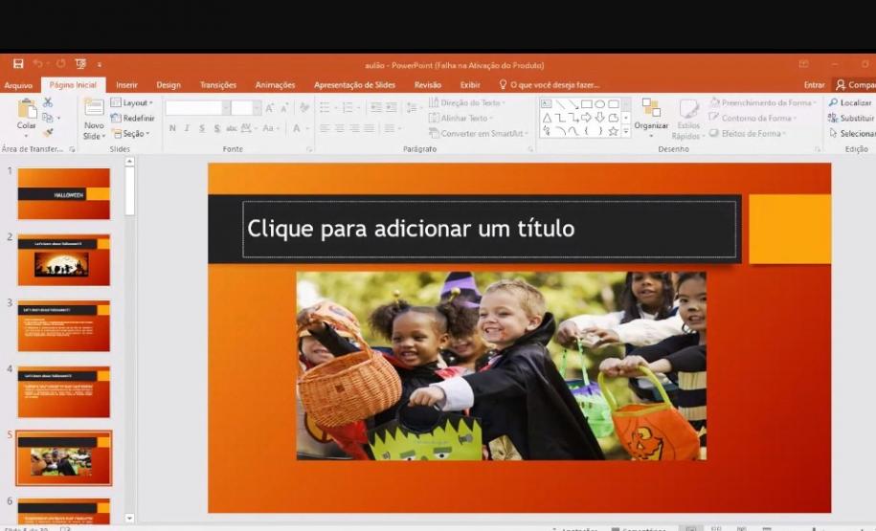Open the Inserir ribbon tab
Viewport: 876px width, 531px height.
tap(126, 85)
